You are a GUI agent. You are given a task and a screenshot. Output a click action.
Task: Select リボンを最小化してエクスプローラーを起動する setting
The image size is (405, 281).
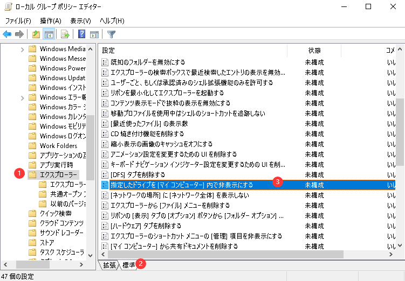167,93
